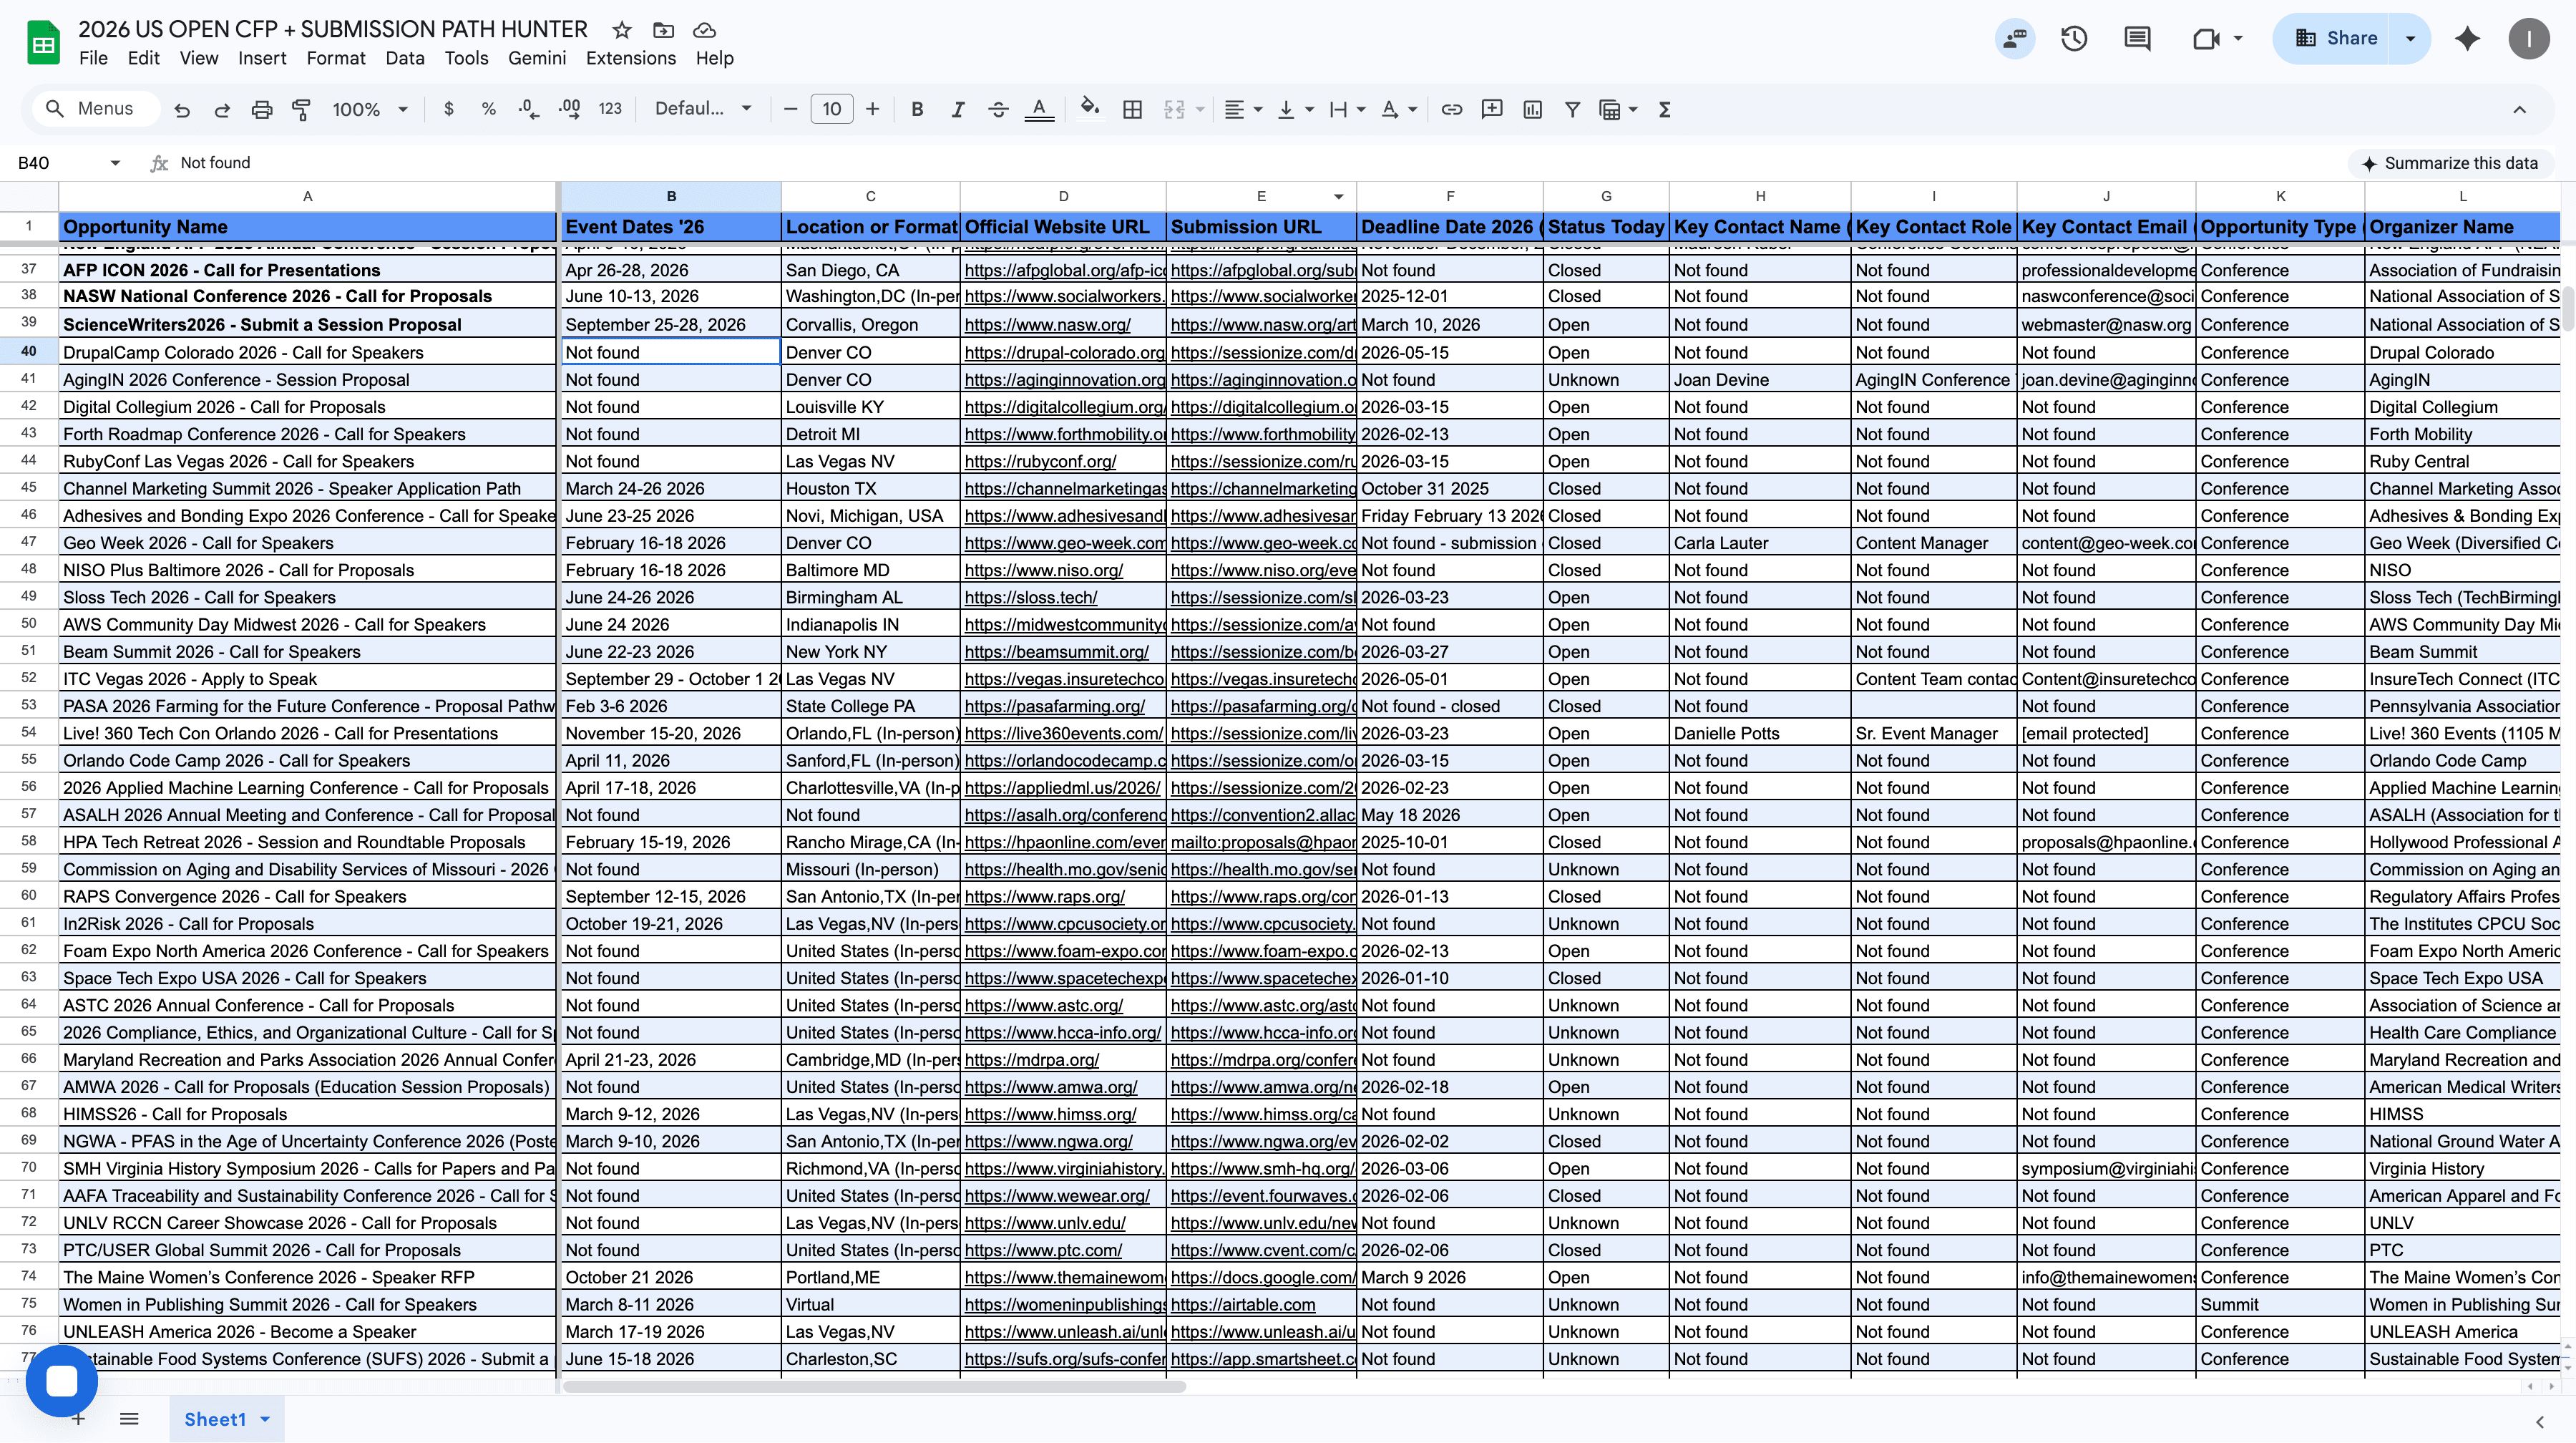Open the Insert menu
Screen dimensions: 2576x1443
click(x=262, y=58)
